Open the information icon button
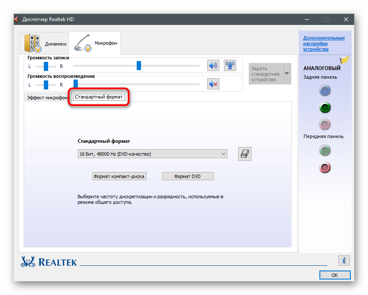368x295 pixels. click(344, 261)
